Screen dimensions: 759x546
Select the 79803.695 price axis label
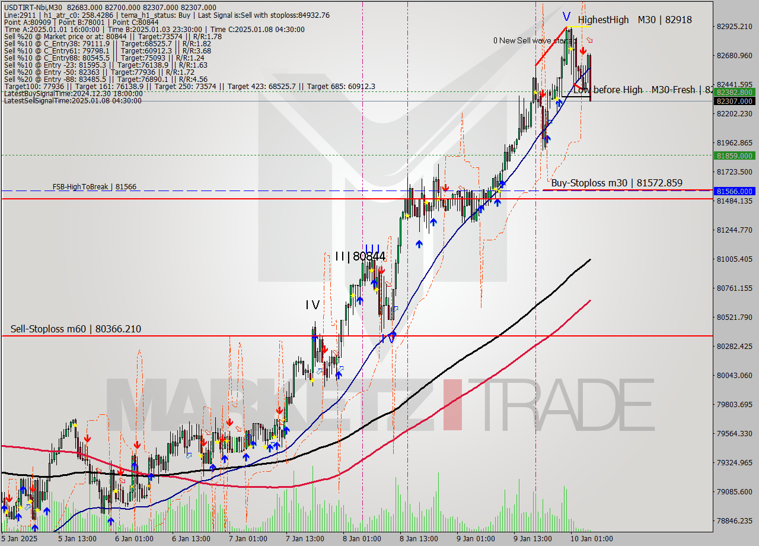[x=735, y=405]
